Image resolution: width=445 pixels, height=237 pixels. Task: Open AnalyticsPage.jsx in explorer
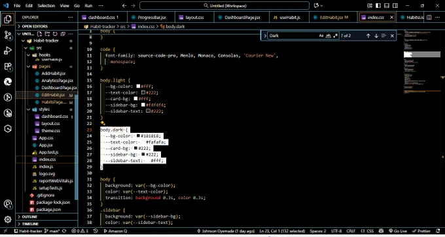click(x=57, y=81)
